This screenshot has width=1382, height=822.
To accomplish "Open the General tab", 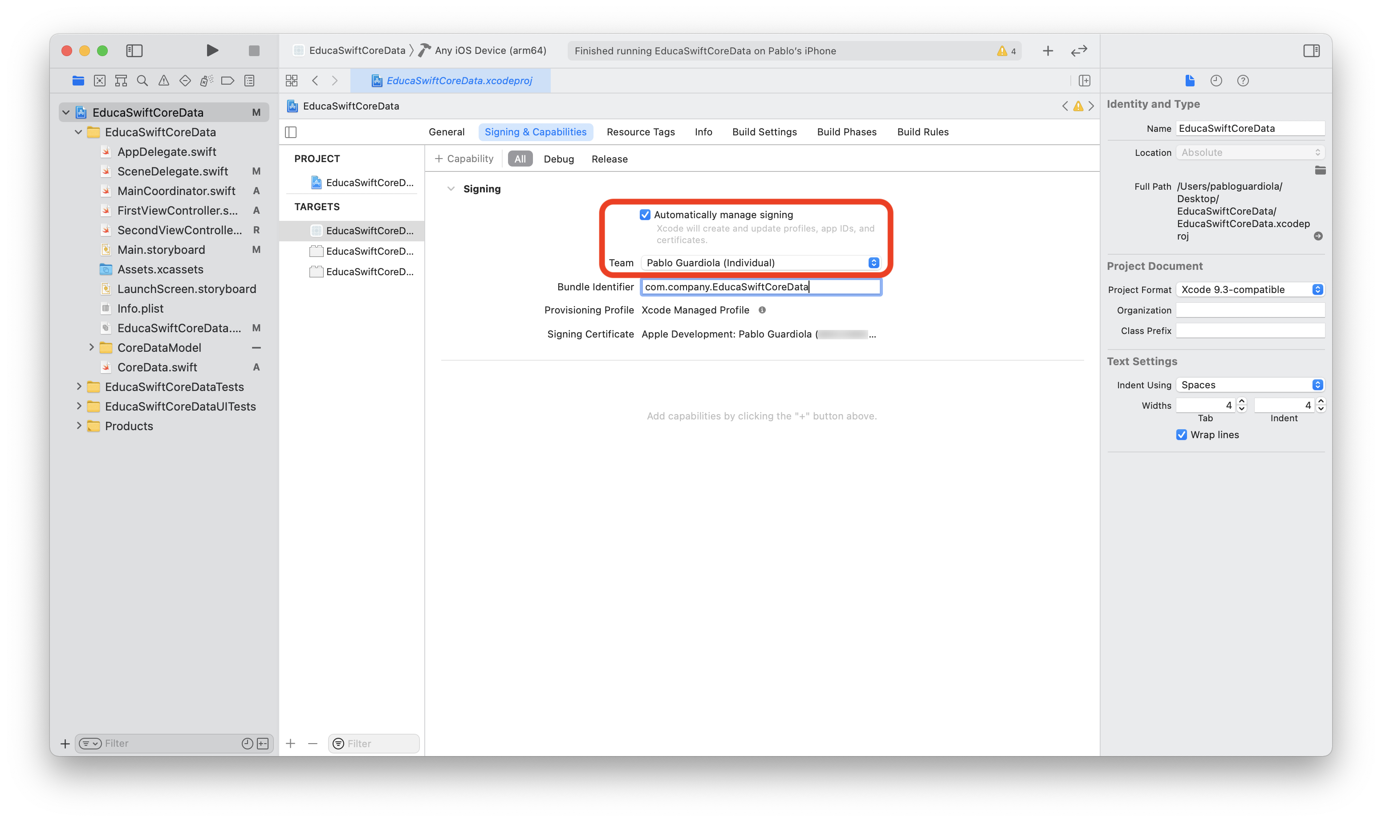I will coord(446,132).
